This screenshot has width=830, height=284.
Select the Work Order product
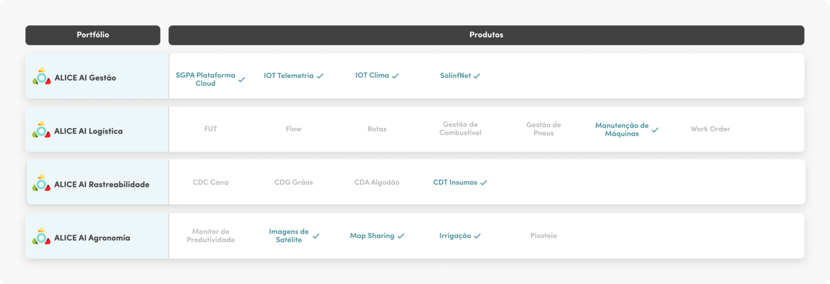pyautogui.click(x=710, y=129)
